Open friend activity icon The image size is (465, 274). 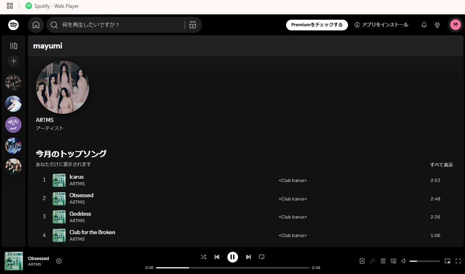tap(437, 25)
